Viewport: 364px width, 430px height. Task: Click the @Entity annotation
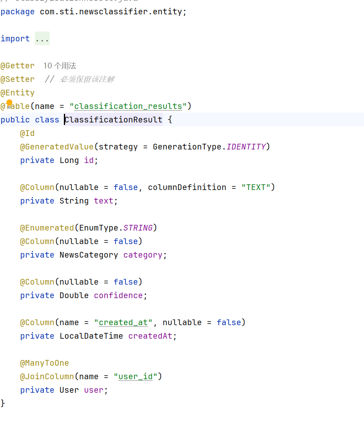18,93
